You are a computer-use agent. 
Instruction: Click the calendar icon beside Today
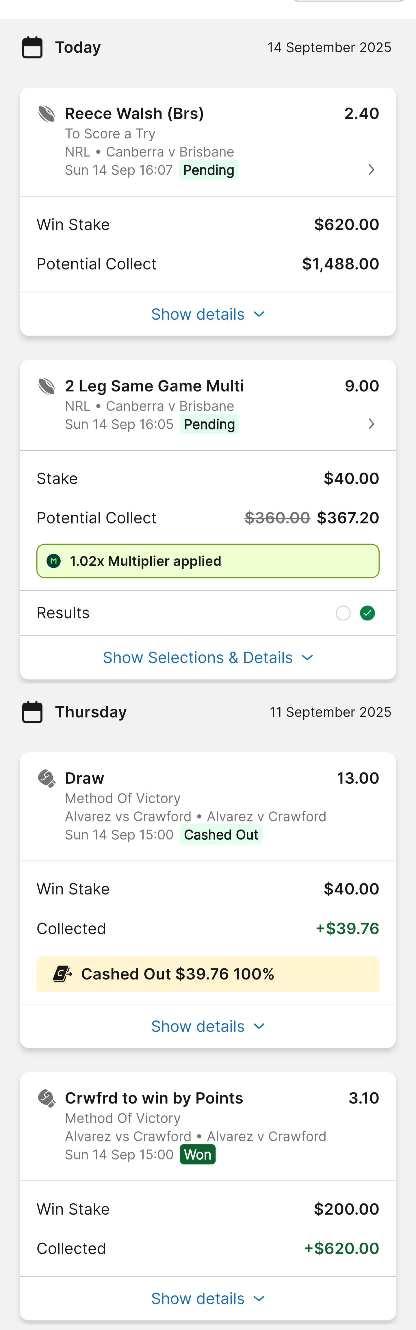click(x=32, y=47)
